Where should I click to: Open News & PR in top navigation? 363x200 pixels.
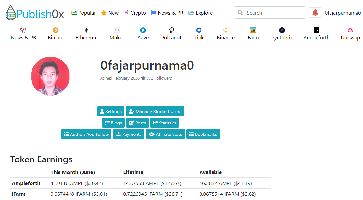[x=167, y=13]
